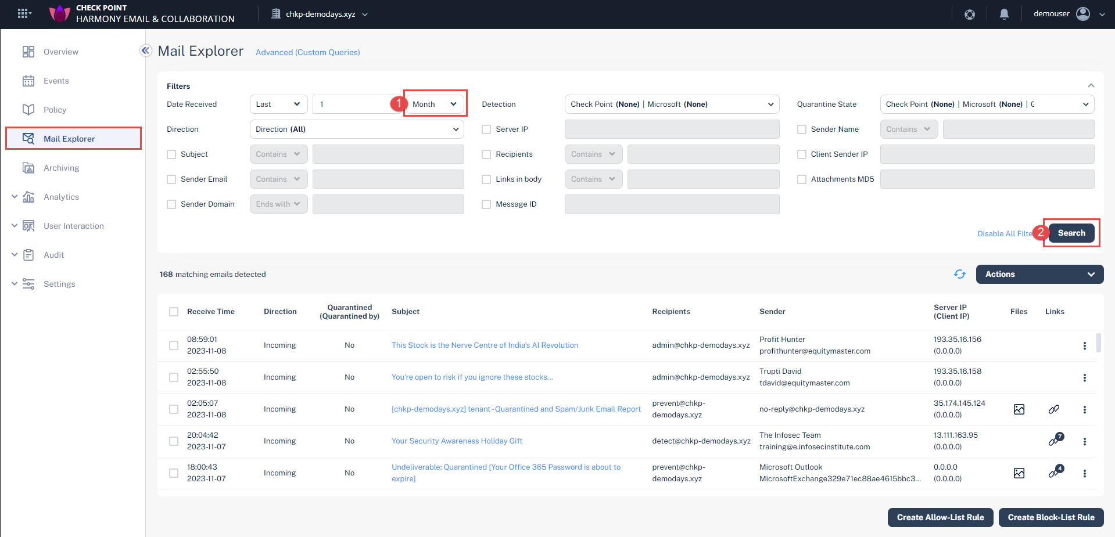
Task: Open the demouser account dropdown arrow
Action: pyautogui.click(x=1102, y=15)
